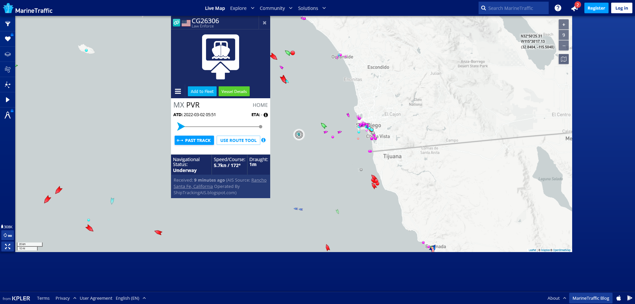Click the 308K vessel count indicator
The width and height of the screenshot is (635, 304).
[x=7, y=227]
